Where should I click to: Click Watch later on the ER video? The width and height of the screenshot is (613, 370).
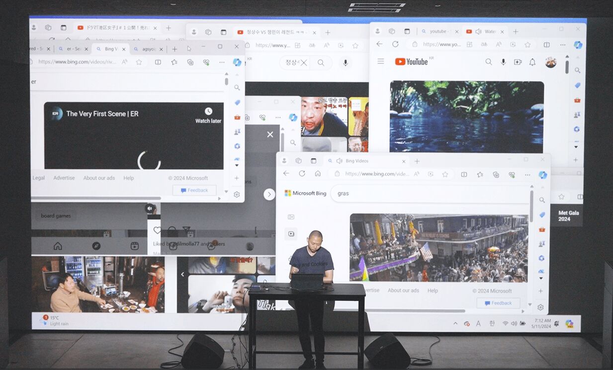[208, 115]
